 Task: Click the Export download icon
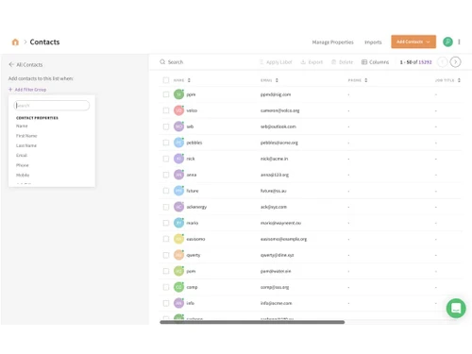[303, 62]
